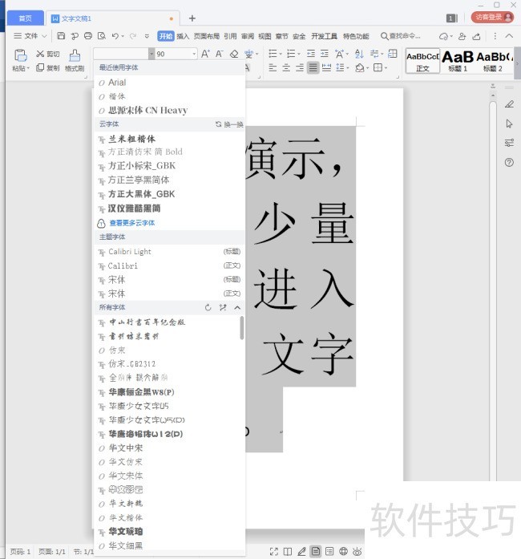Click the increase font size icon
The height and width of the screenshot is (559, 521).
[x=206, y=54]
